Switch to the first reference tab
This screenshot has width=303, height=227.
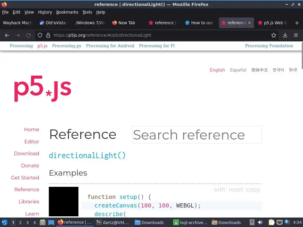(x=163, y=23)
